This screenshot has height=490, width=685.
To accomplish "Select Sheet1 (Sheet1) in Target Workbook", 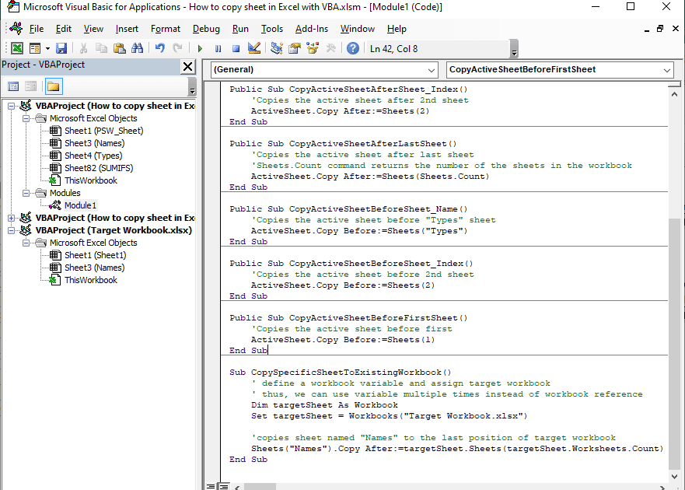I will click(x=95, y=255).
